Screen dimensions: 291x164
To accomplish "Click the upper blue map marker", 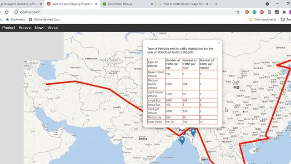I will point(193,132).
